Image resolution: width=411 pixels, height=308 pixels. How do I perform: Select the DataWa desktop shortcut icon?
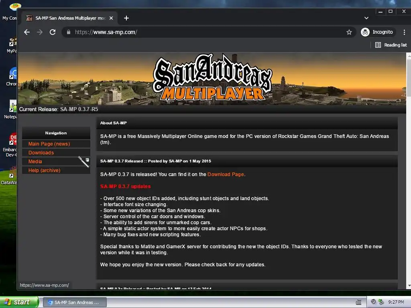pyautogui.click(x=10, y=176)
